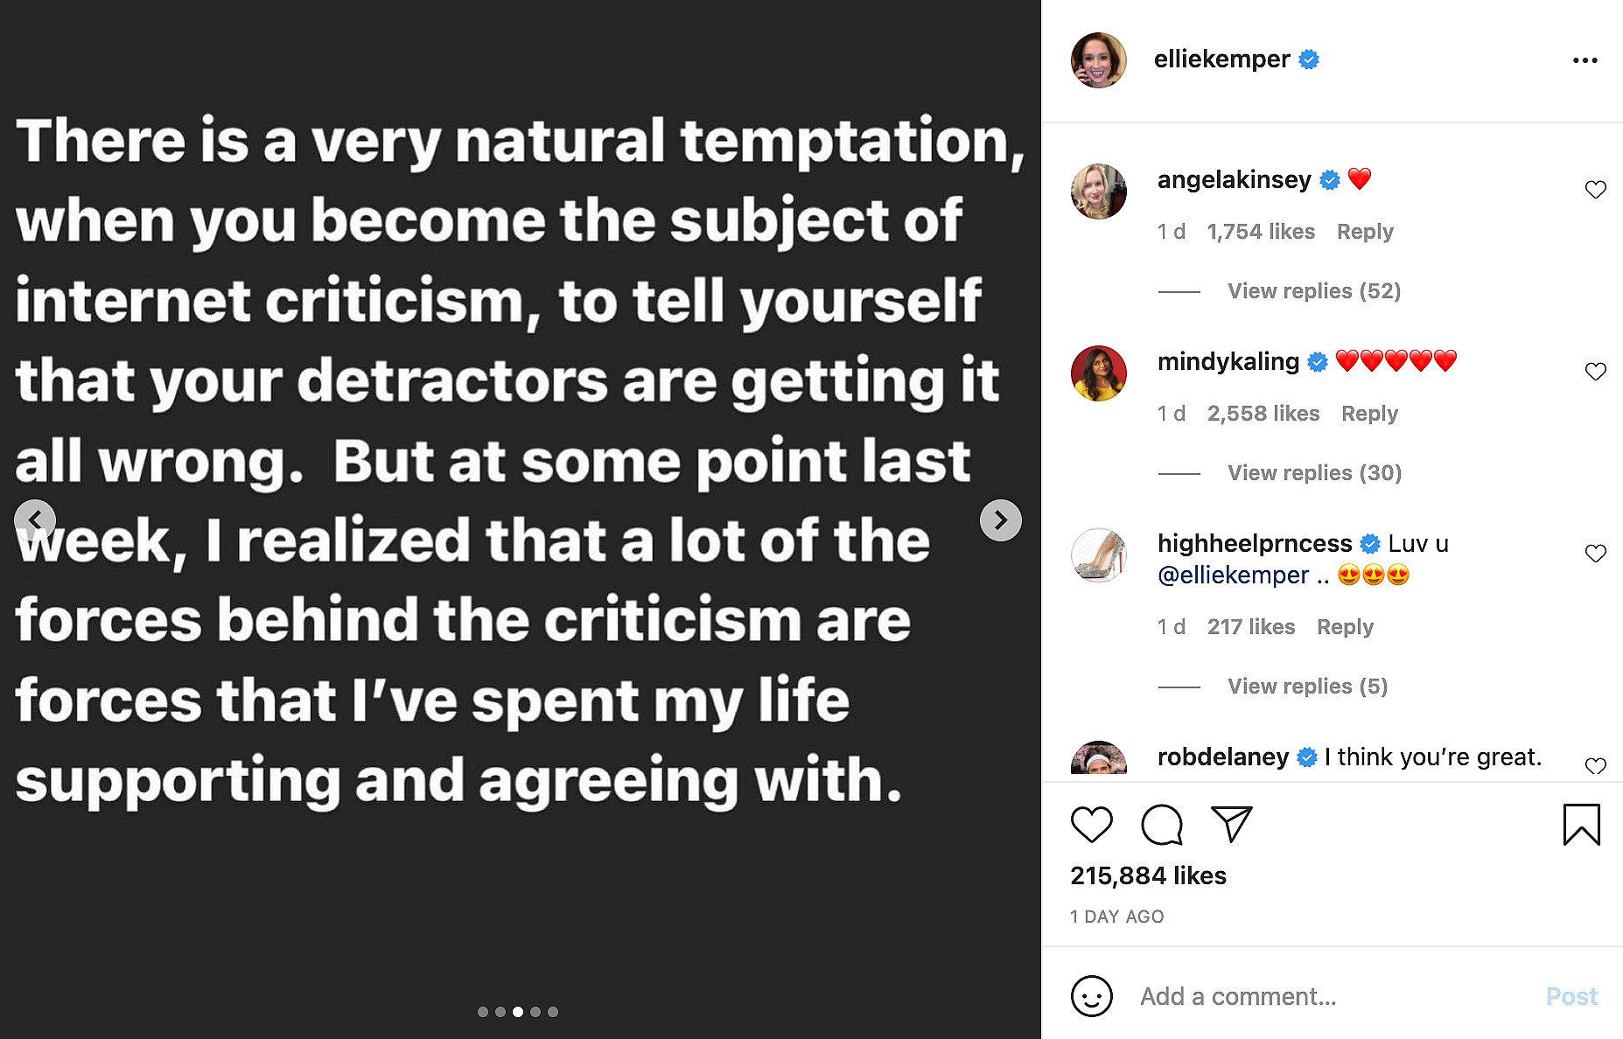Save the post with bookmark icon
This screenshot has height=1039, width=1623.
pyautogui.click(x=1581, y=825)
